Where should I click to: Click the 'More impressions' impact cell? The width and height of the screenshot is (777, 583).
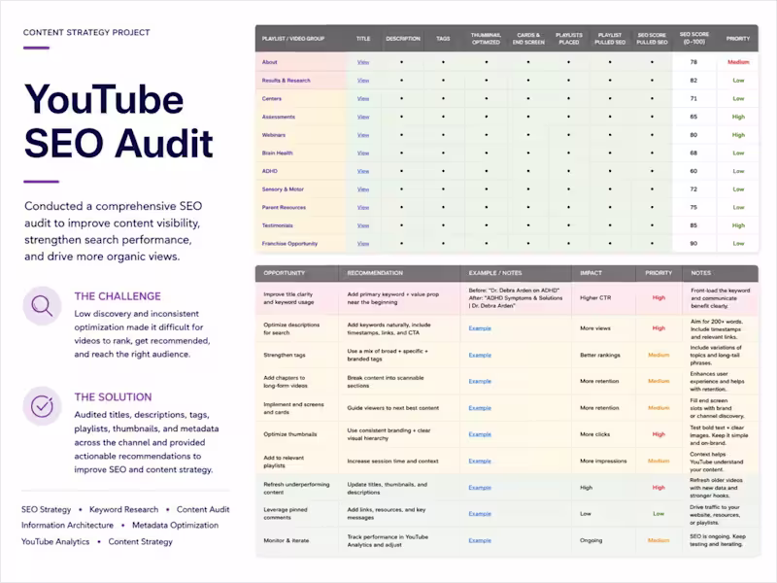(603, 461)
